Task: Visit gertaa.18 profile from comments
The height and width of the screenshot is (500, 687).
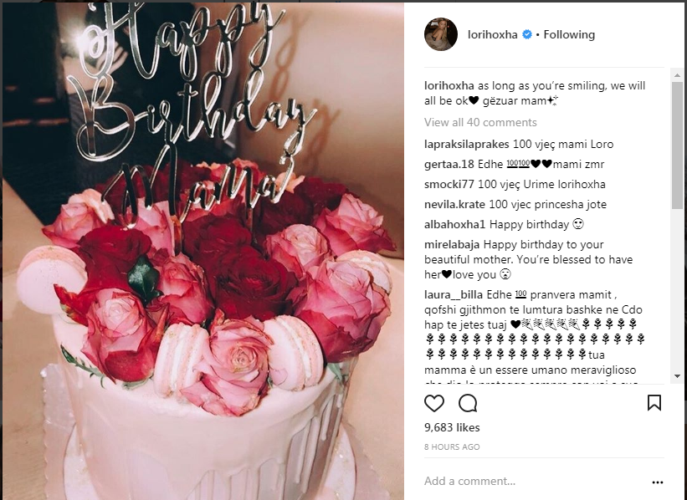Action: tap(449, 164)
